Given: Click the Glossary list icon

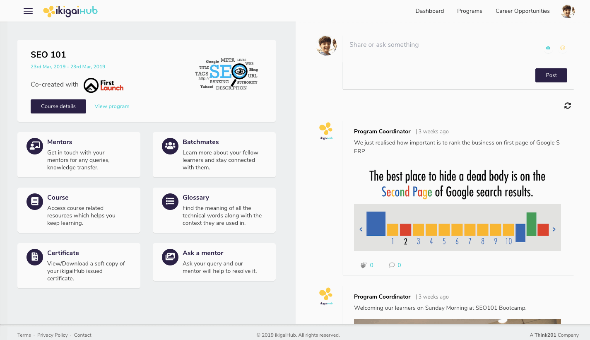Looking at the screenshot, I should click(170, 202).
